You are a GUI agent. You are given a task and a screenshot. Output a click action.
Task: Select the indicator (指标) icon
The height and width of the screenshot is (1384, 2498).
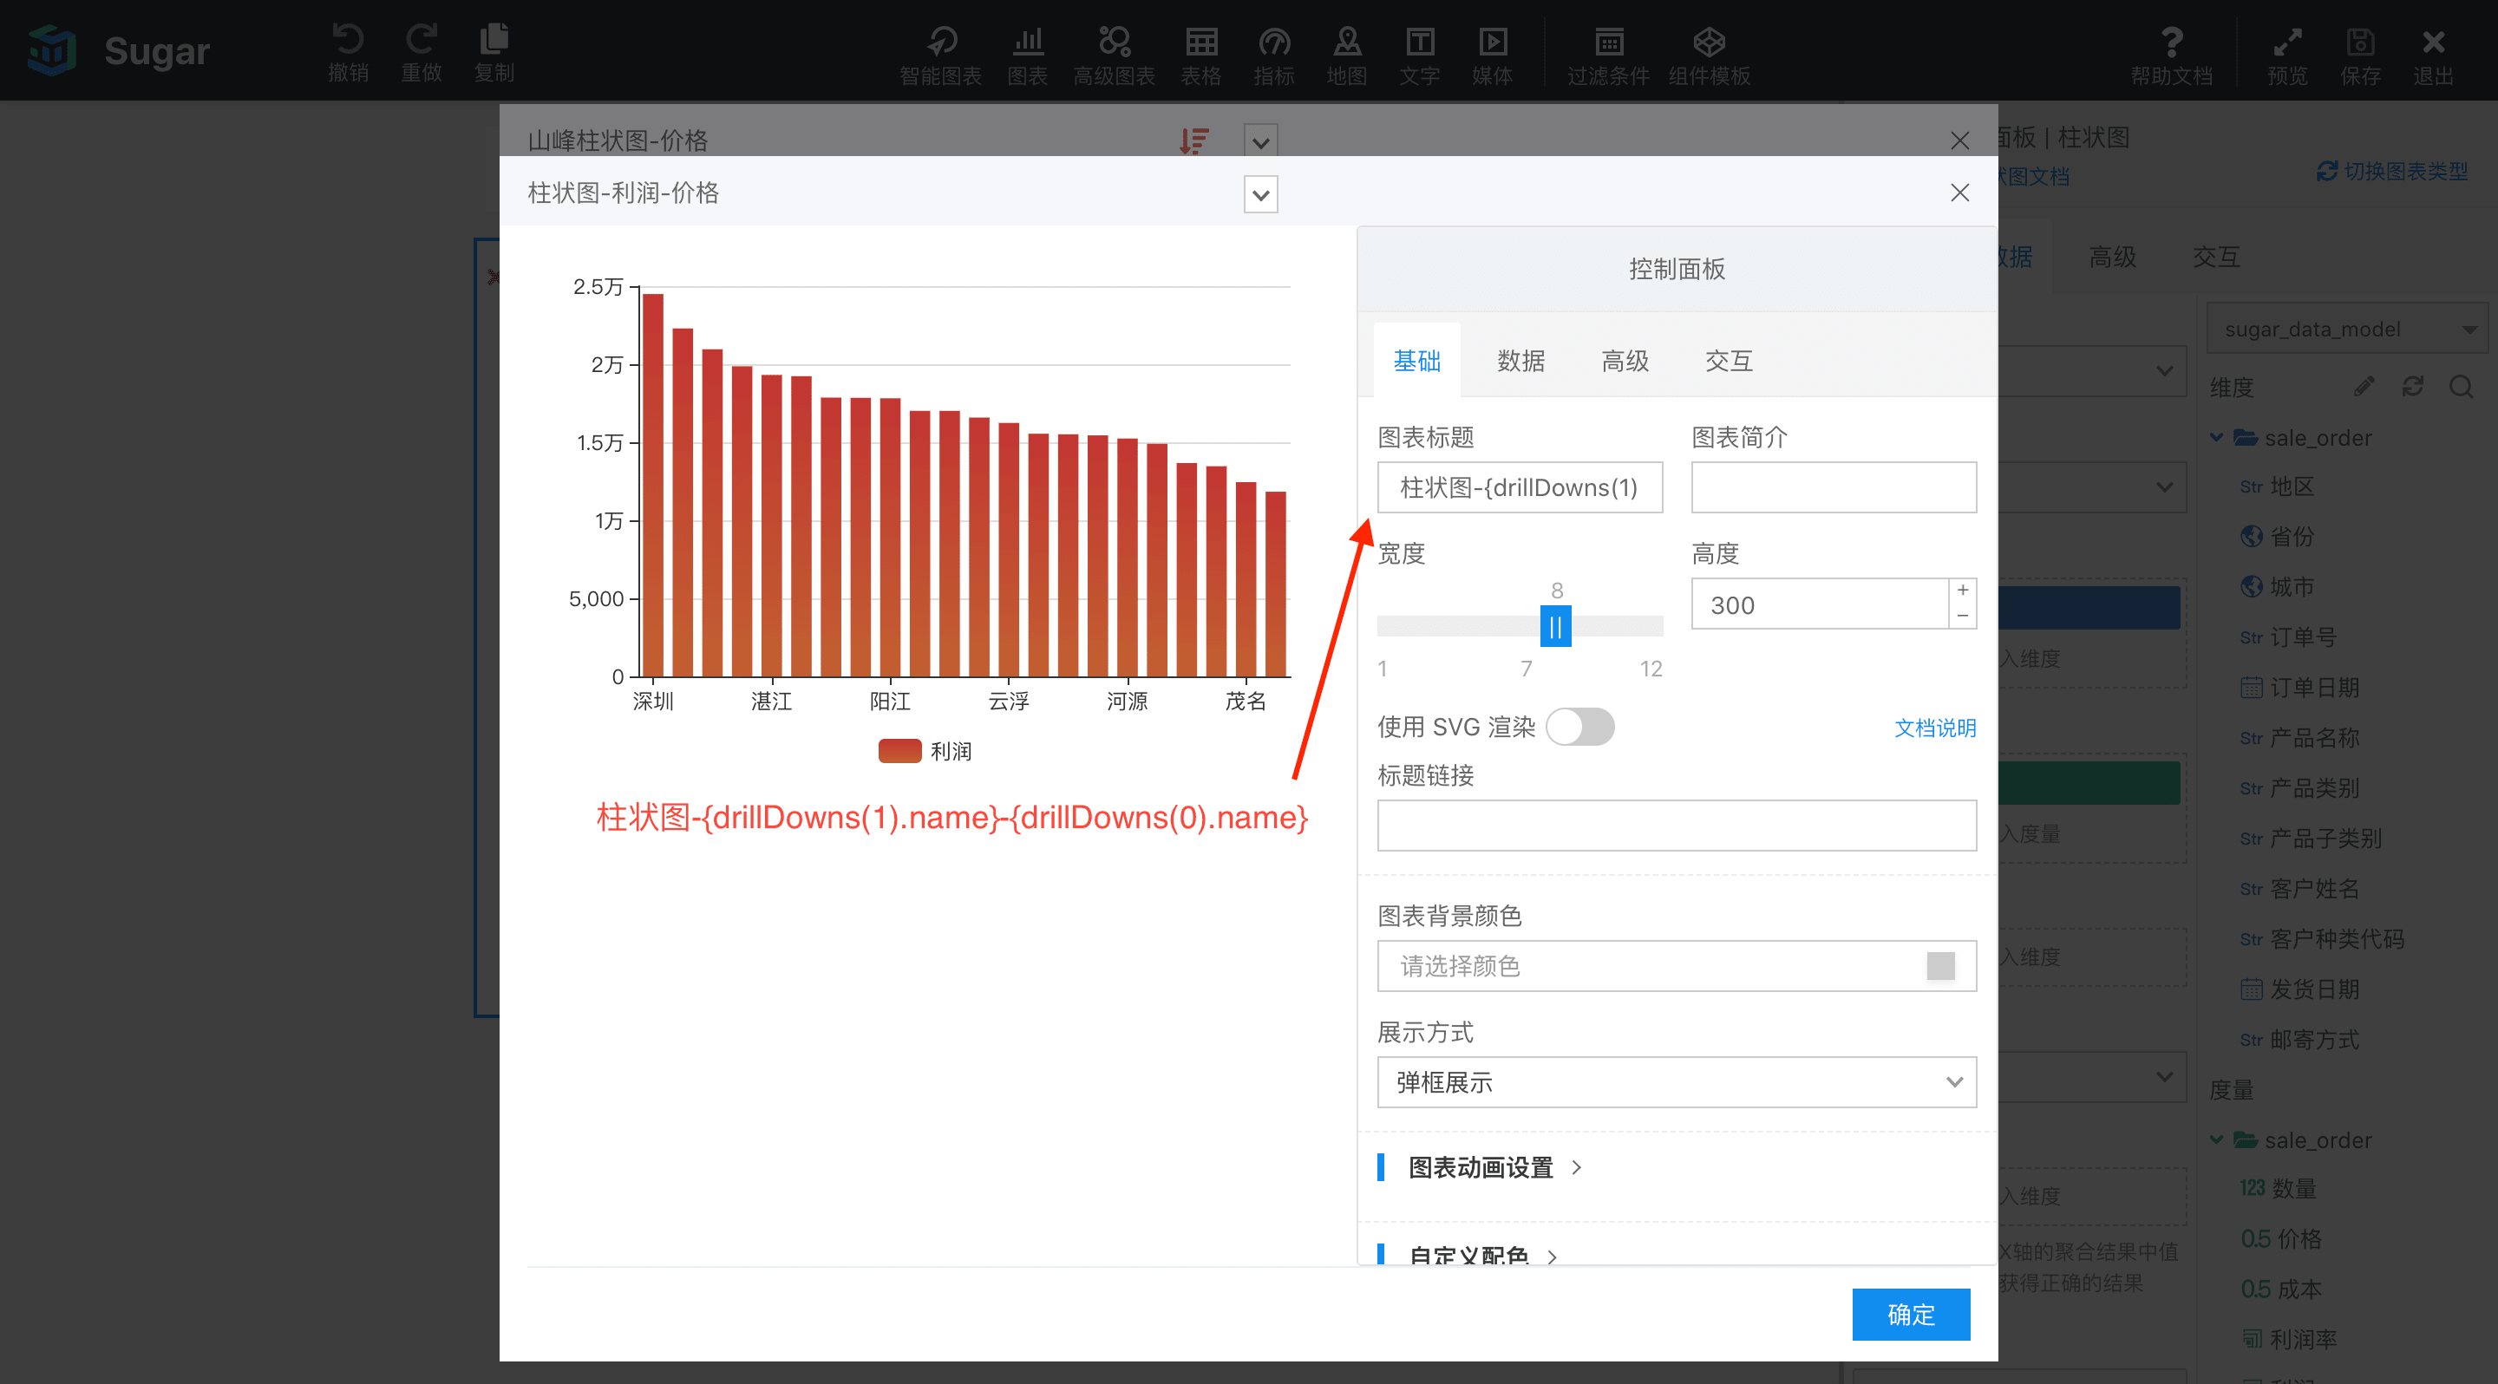tap(1274, 42)
